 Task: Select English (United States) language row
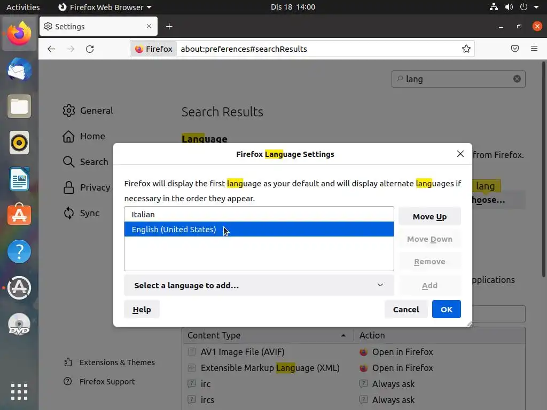[x=259, y=230]
